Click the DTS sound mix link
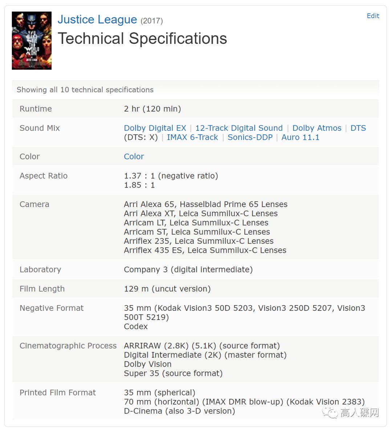392x430 pixels. pyautogui.click(x=358, y=128)
